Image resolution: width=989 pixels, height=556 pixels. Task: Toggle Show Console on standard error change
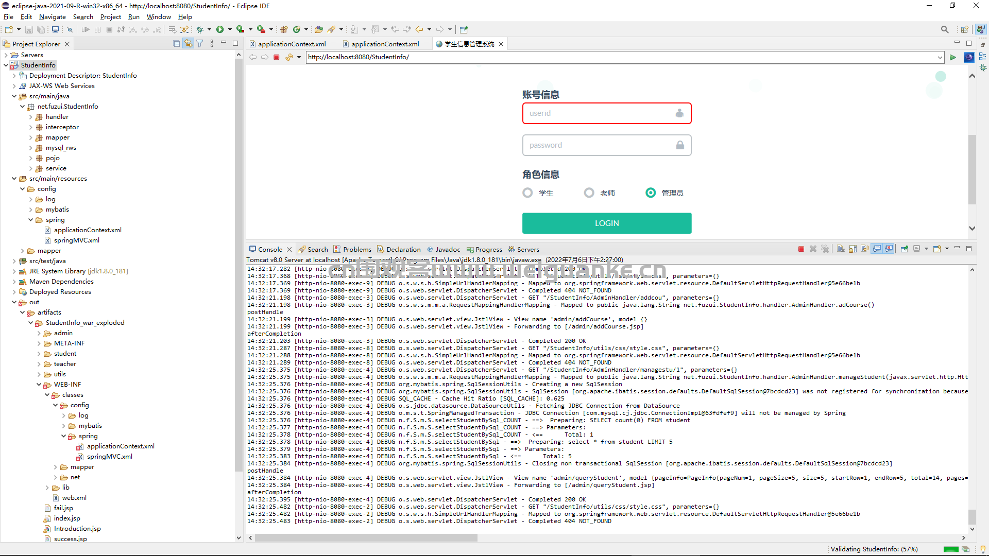889,249
